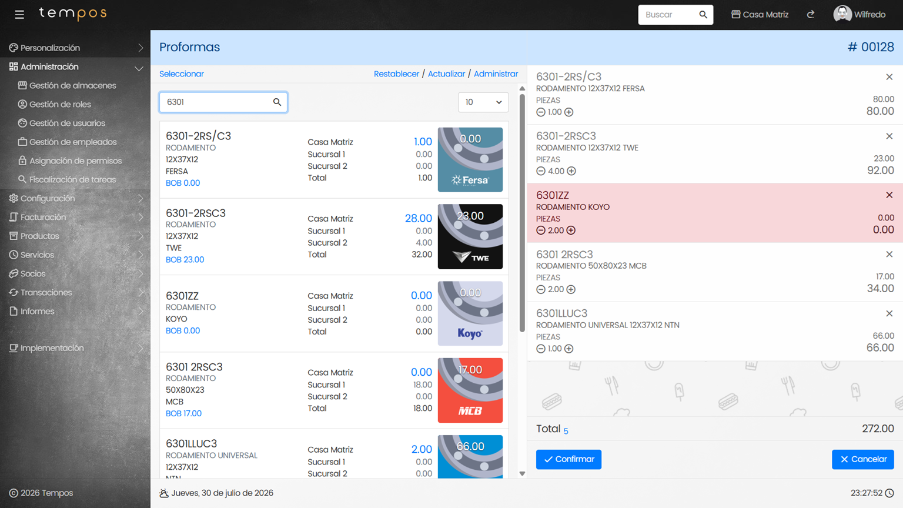Increase quantity of 6301 2RSC3 MCB line
The height and width of the screenshot is (508, 903).
point(571,289)
